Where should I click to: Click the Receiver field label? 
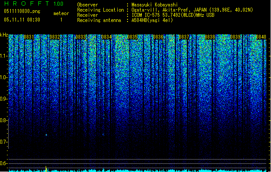87,15
